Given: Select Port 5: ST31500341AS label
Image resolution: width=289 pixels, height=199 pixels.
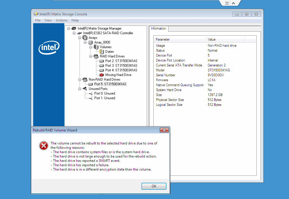Looking at the screenshot, I should [110, 84].
